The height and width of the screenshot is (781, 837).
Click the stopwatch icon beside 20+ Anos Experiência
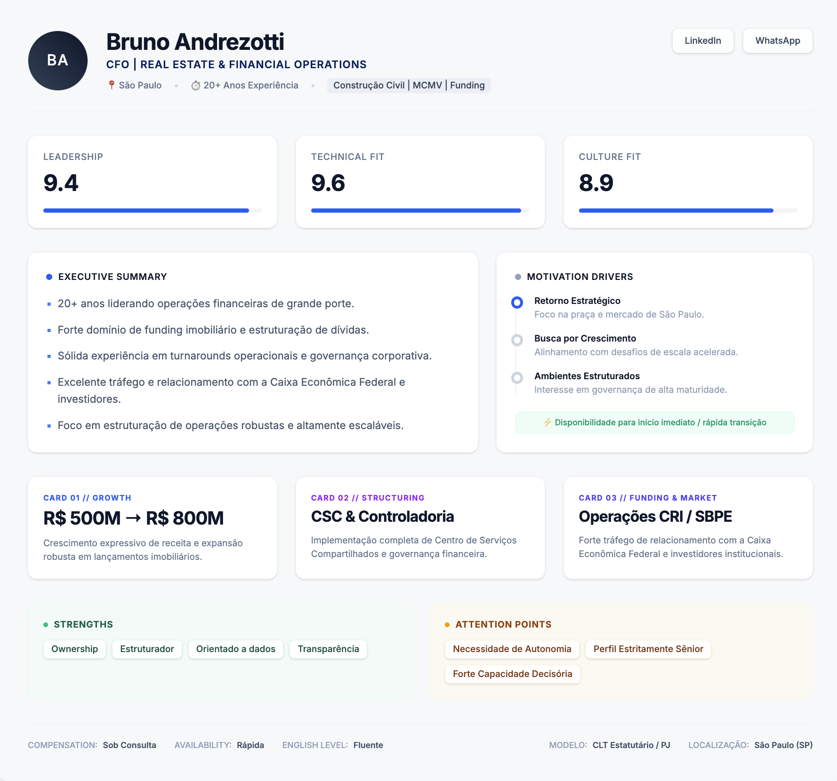coord(196,85)
